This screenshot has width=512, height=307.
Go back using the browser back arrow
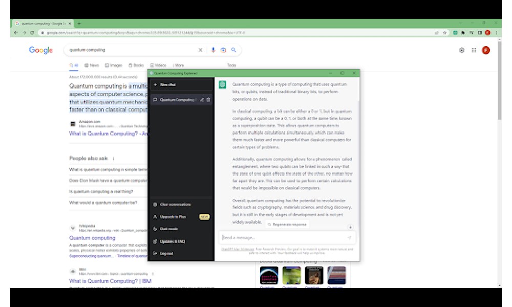16,33
